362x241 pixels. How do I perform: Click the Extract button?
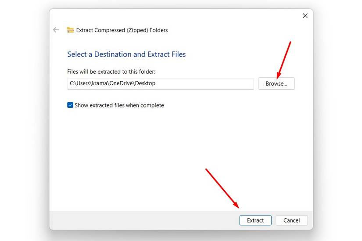[255, 220]
